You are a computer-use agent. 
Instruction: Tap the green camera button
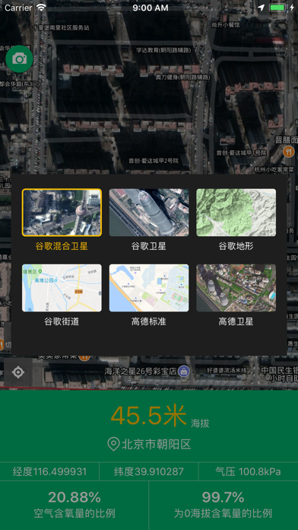pyautogui.click(x=19, y=59)
